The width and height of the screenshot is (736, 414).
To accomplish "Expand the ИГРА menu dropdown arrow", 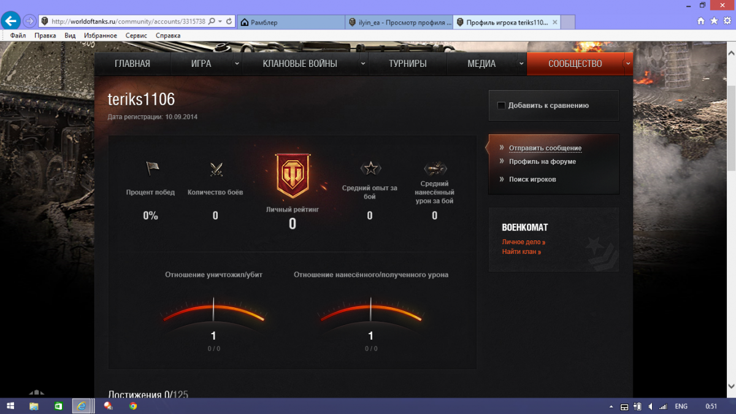I will click(x=237, y=63).
